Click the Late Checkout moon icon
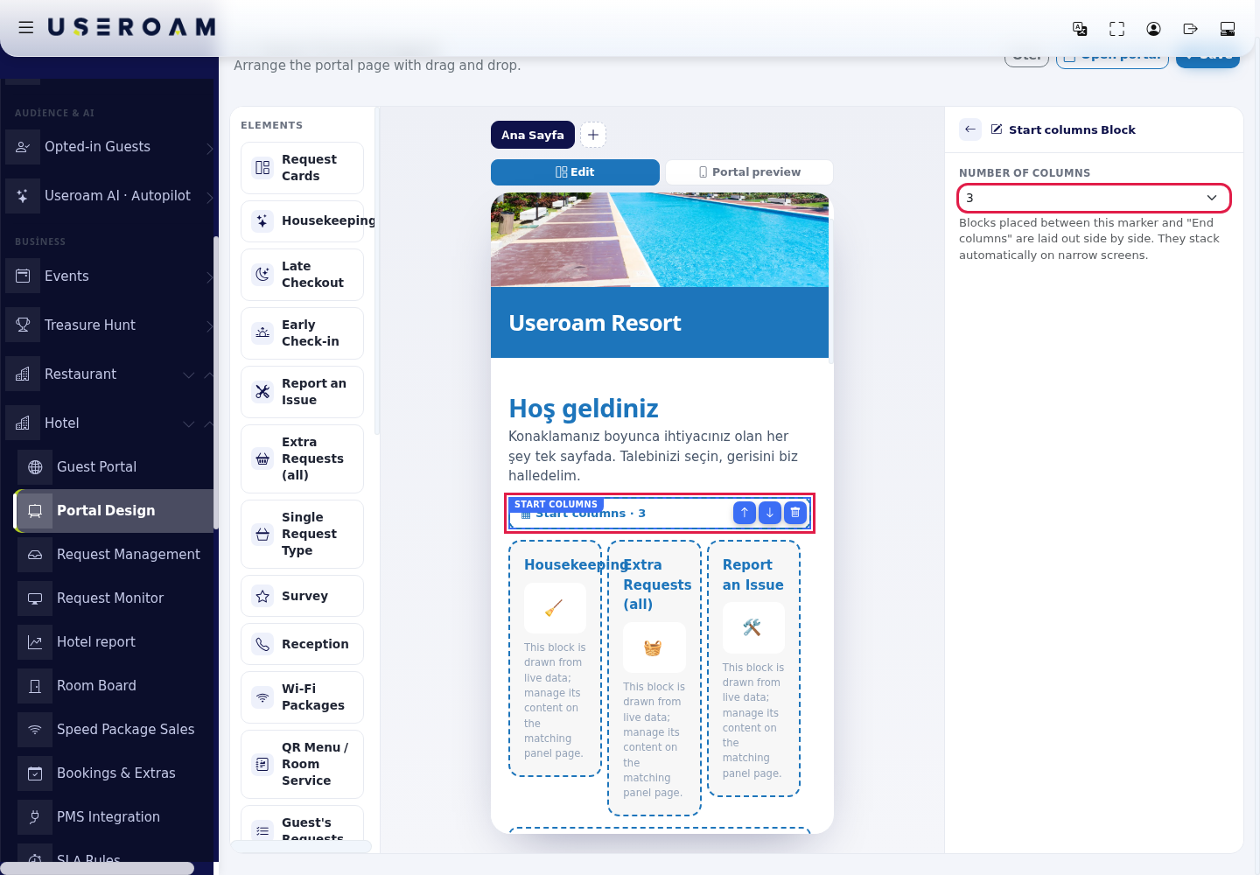The height and width of the screenshot is (875, 1260). (x=262, y=275)
